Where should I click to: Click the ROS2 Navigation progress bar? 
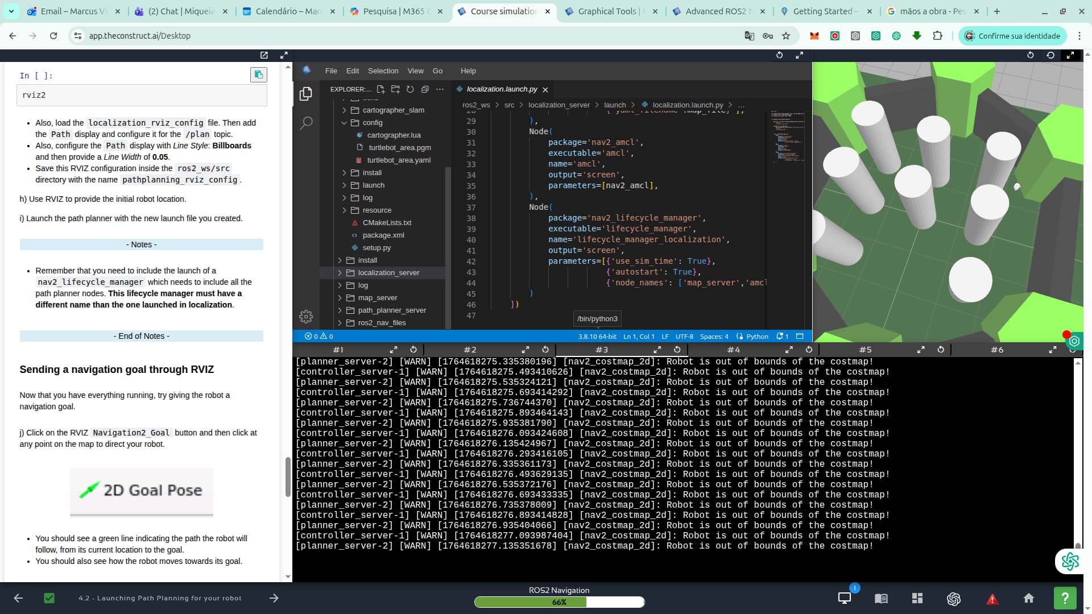pyautogui.click(x=559, y=602)
